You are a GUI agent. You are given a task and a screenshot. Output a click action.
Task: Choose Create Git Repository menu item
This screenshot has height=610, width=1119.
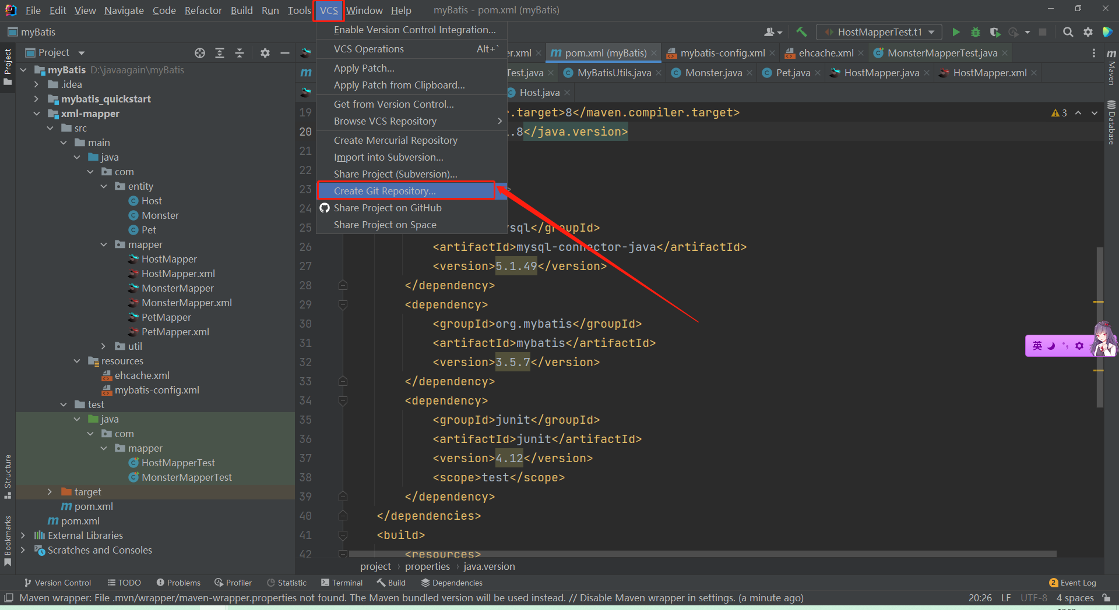click(x=411, y=191)
